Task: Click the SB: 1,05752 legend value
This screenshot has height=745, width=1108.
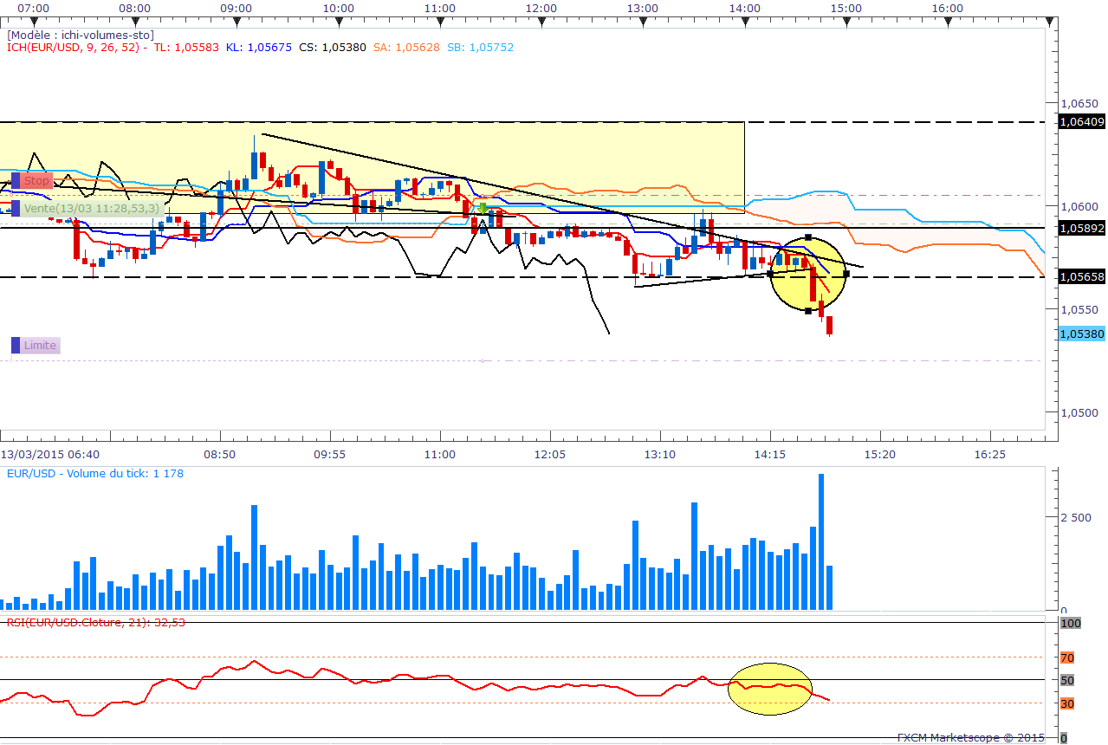Action: tap(480, 47)
